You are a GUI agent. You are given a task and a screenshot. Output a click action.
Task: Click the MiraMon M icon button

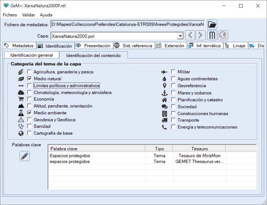pos(212,36)
